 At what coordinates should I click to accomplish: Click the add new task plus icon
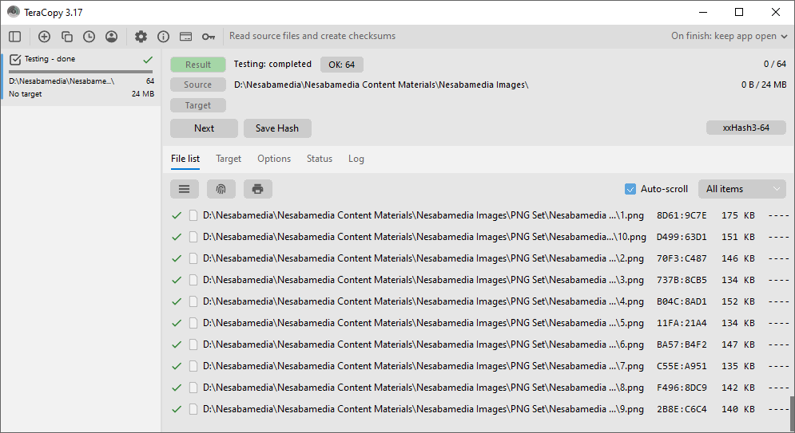pos(44,36)
